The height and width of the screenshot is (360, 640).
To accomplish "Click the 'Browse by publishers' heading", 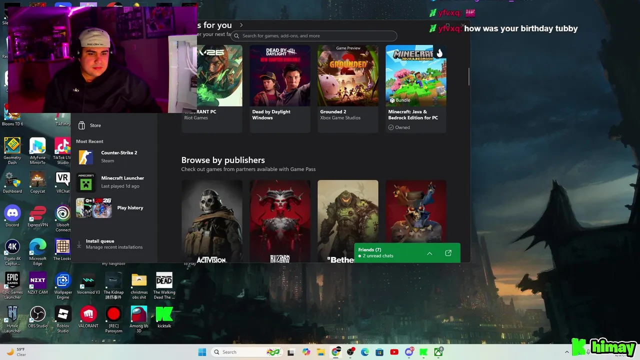I will coord(223,160).
